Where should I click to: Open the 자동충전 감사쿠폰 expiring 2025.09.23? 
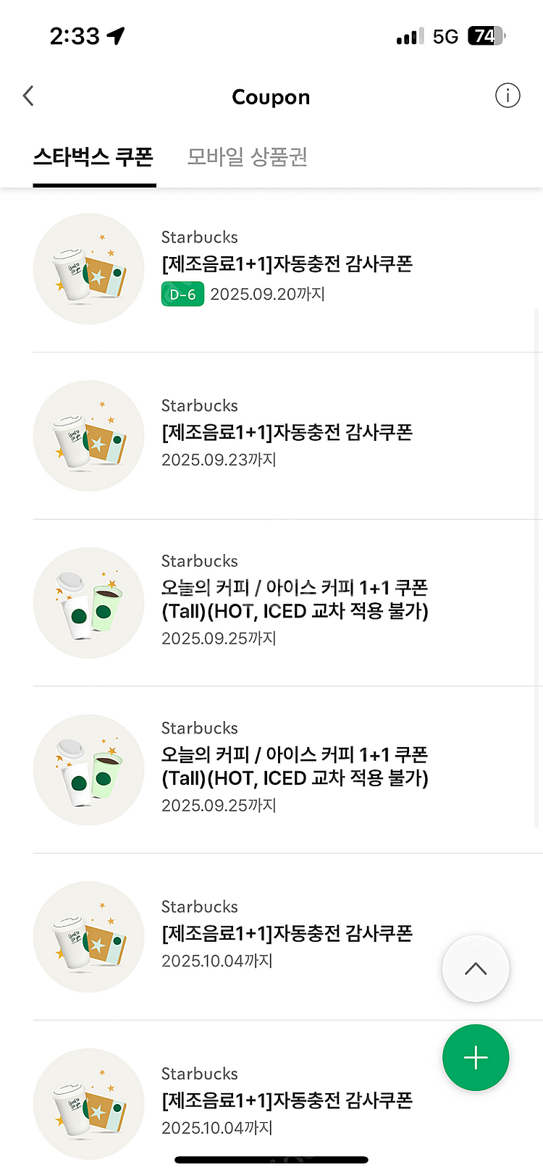coord(287,432)
